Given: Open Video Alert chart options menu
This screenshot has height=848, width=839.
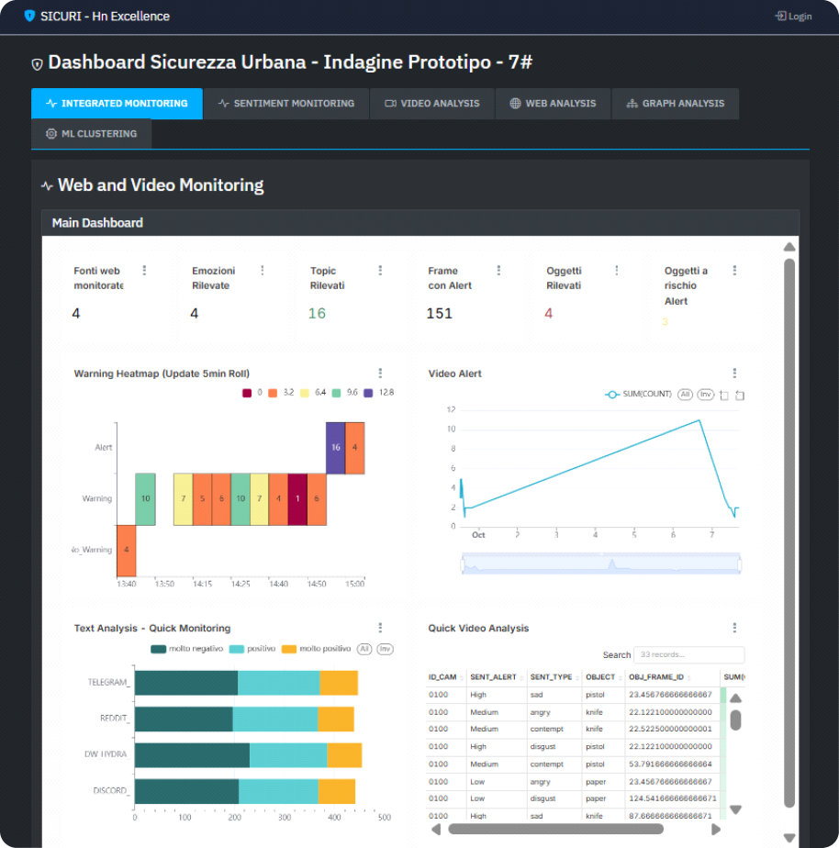Looking at the screenshot, I should point(734,374).
